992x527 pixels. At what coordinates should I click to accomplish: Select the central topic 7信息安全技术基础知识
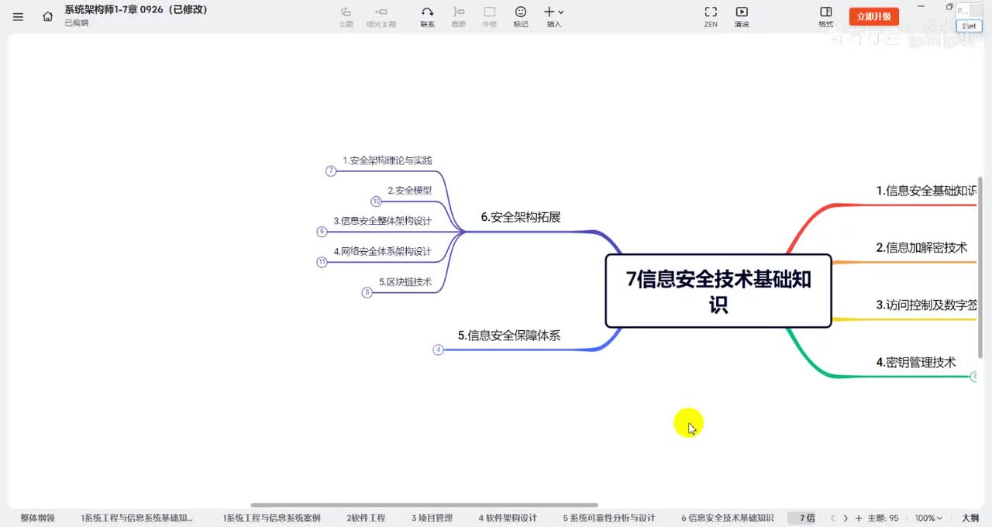click(x=718, y=291)
